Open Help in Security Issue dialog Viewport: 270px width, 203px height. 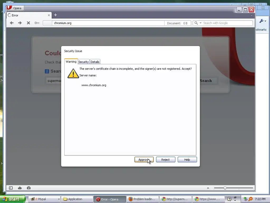click(x=187, y=160)
